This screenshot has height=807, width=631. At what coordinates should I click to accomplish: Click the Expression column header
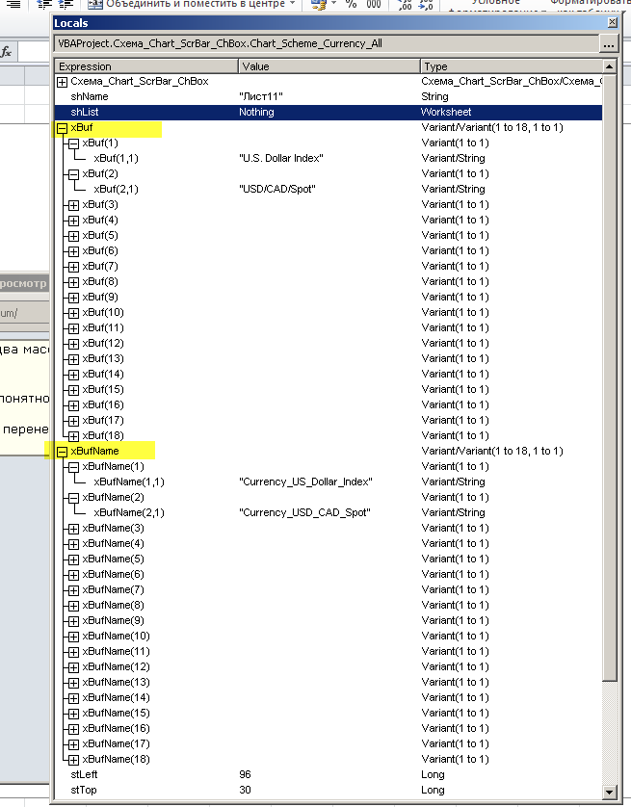click(145, 66)
